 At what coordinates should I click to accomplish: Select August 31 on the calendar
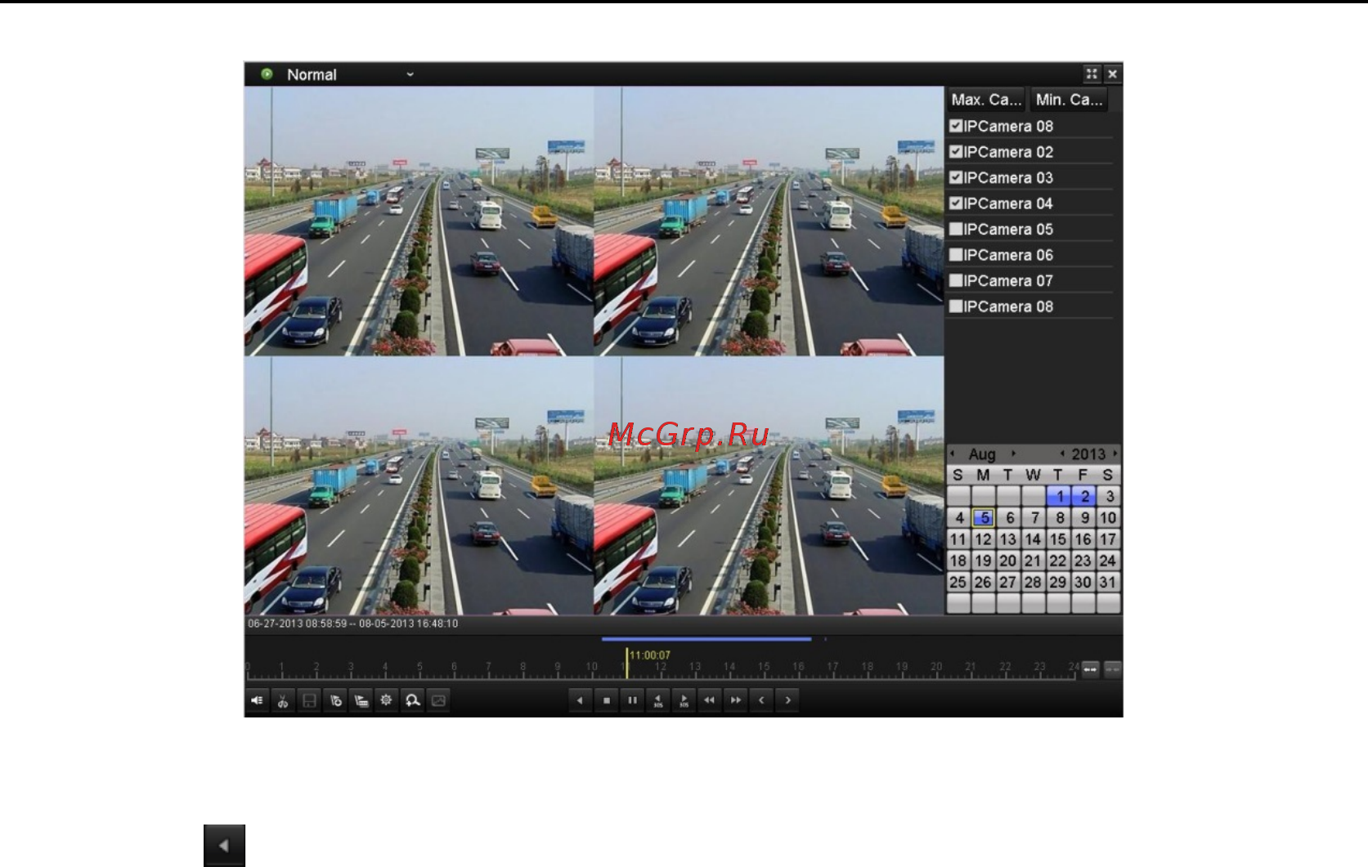pyautogui.click(x=1108, y=582)
